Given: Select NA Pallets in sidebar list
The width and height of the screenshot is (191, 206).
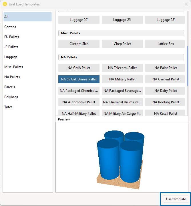Looking at the screenshot, I should [x=27, y=77].
